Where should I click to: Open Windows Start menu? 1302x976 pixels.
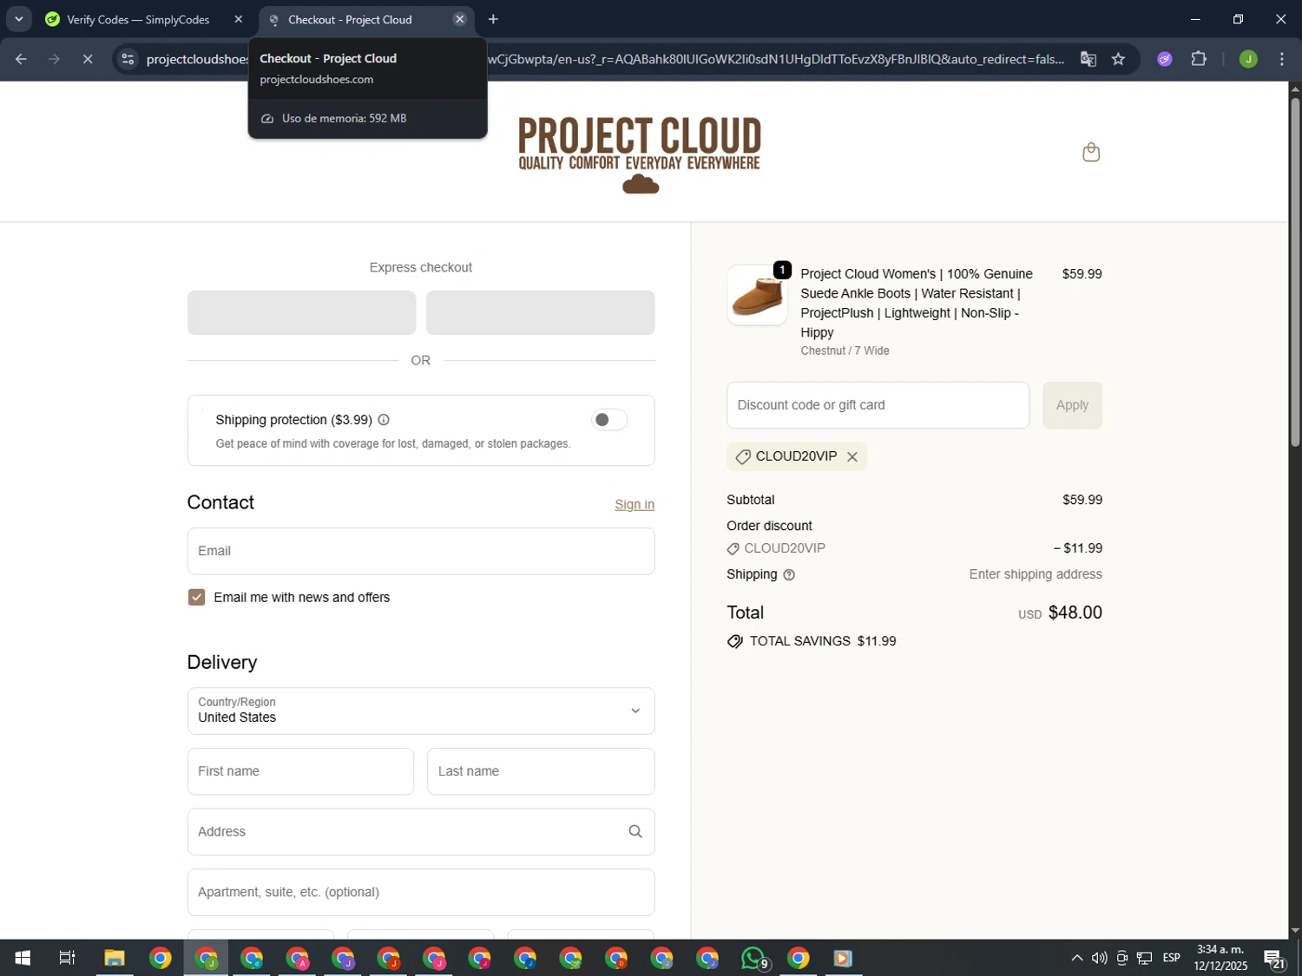[x=23, y=958]
